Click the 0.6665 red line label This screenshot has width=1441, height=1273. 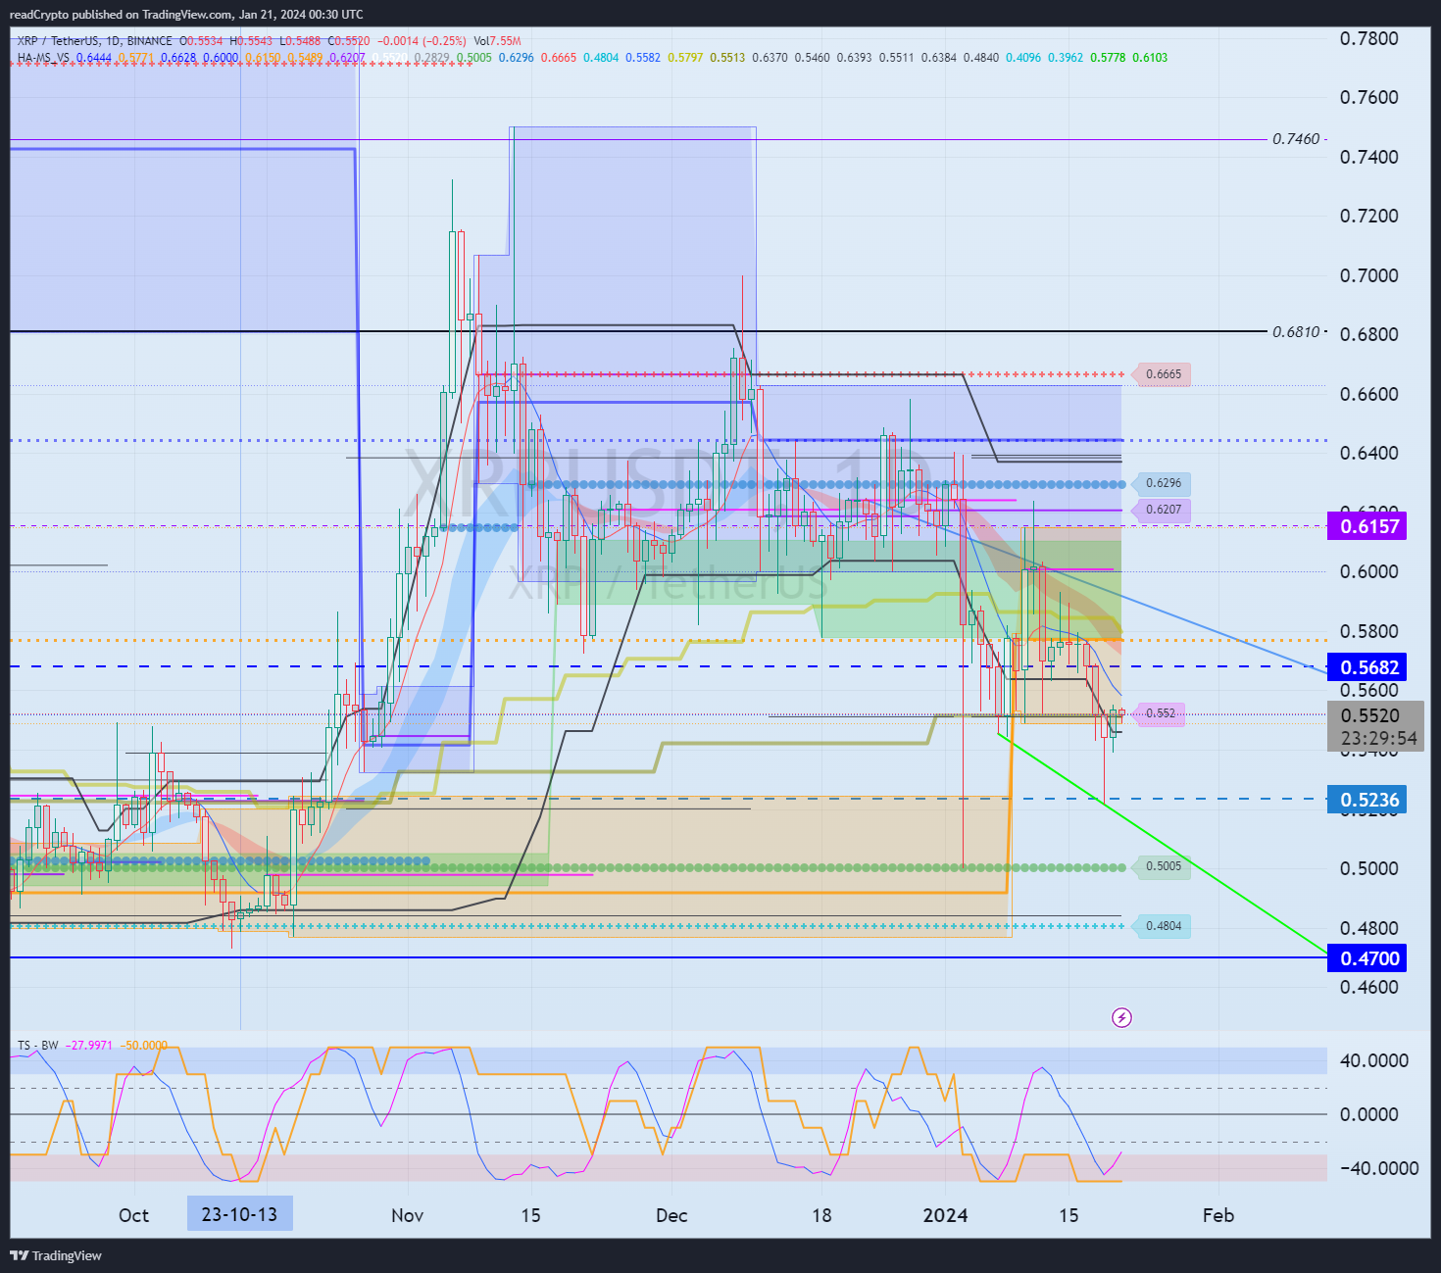click(1163, 374)
